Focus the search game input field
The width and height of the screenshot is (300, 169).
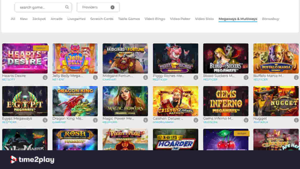tap(43, 7)
